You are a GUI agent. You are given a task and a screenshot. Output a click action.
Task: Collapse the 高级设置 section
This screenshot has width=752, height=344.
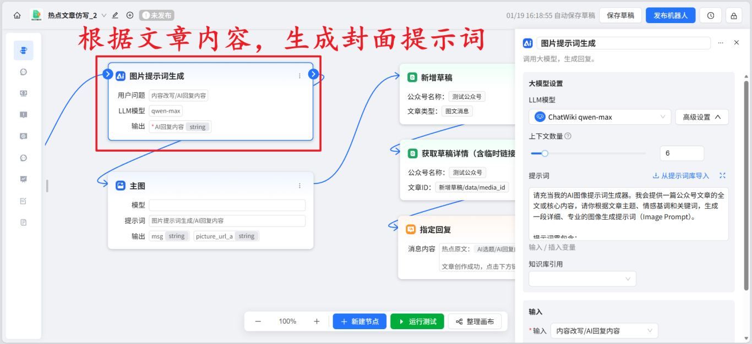click(x=702, y=116)
